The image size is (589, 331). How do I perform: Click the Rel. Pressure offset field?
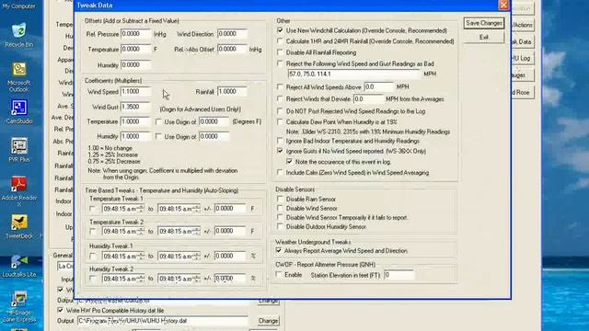[135, 34]
